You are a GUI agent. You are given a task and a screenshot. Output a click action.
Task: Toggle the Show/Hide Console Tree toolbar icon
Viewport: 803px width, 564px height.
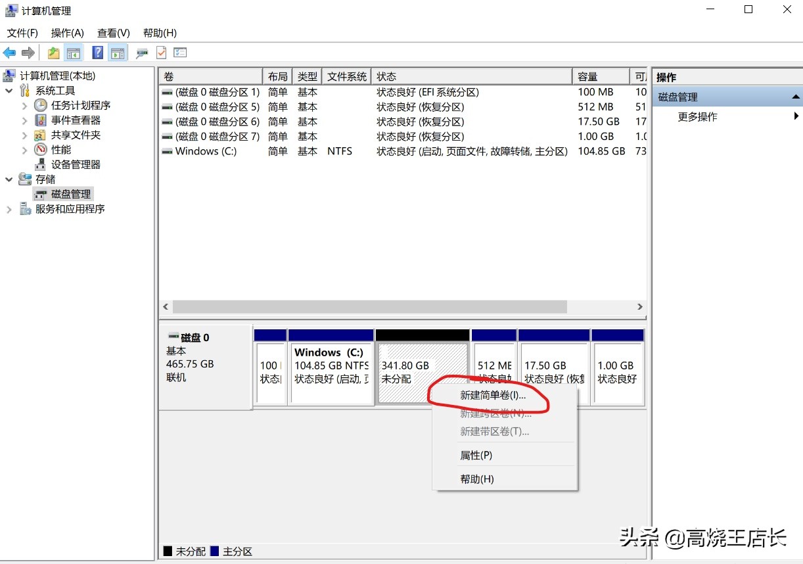73,53
